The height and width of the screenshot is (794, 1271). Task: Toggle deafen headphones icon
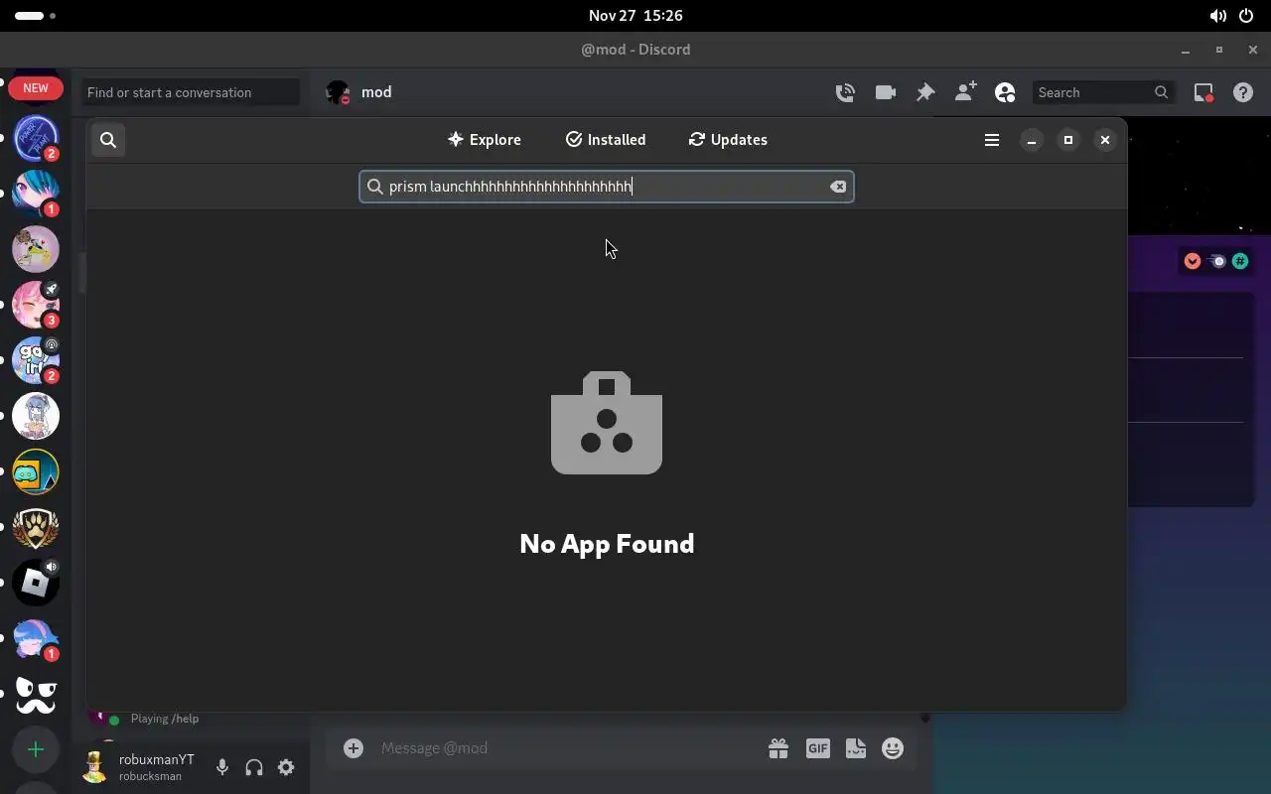[x=254, y=767]
